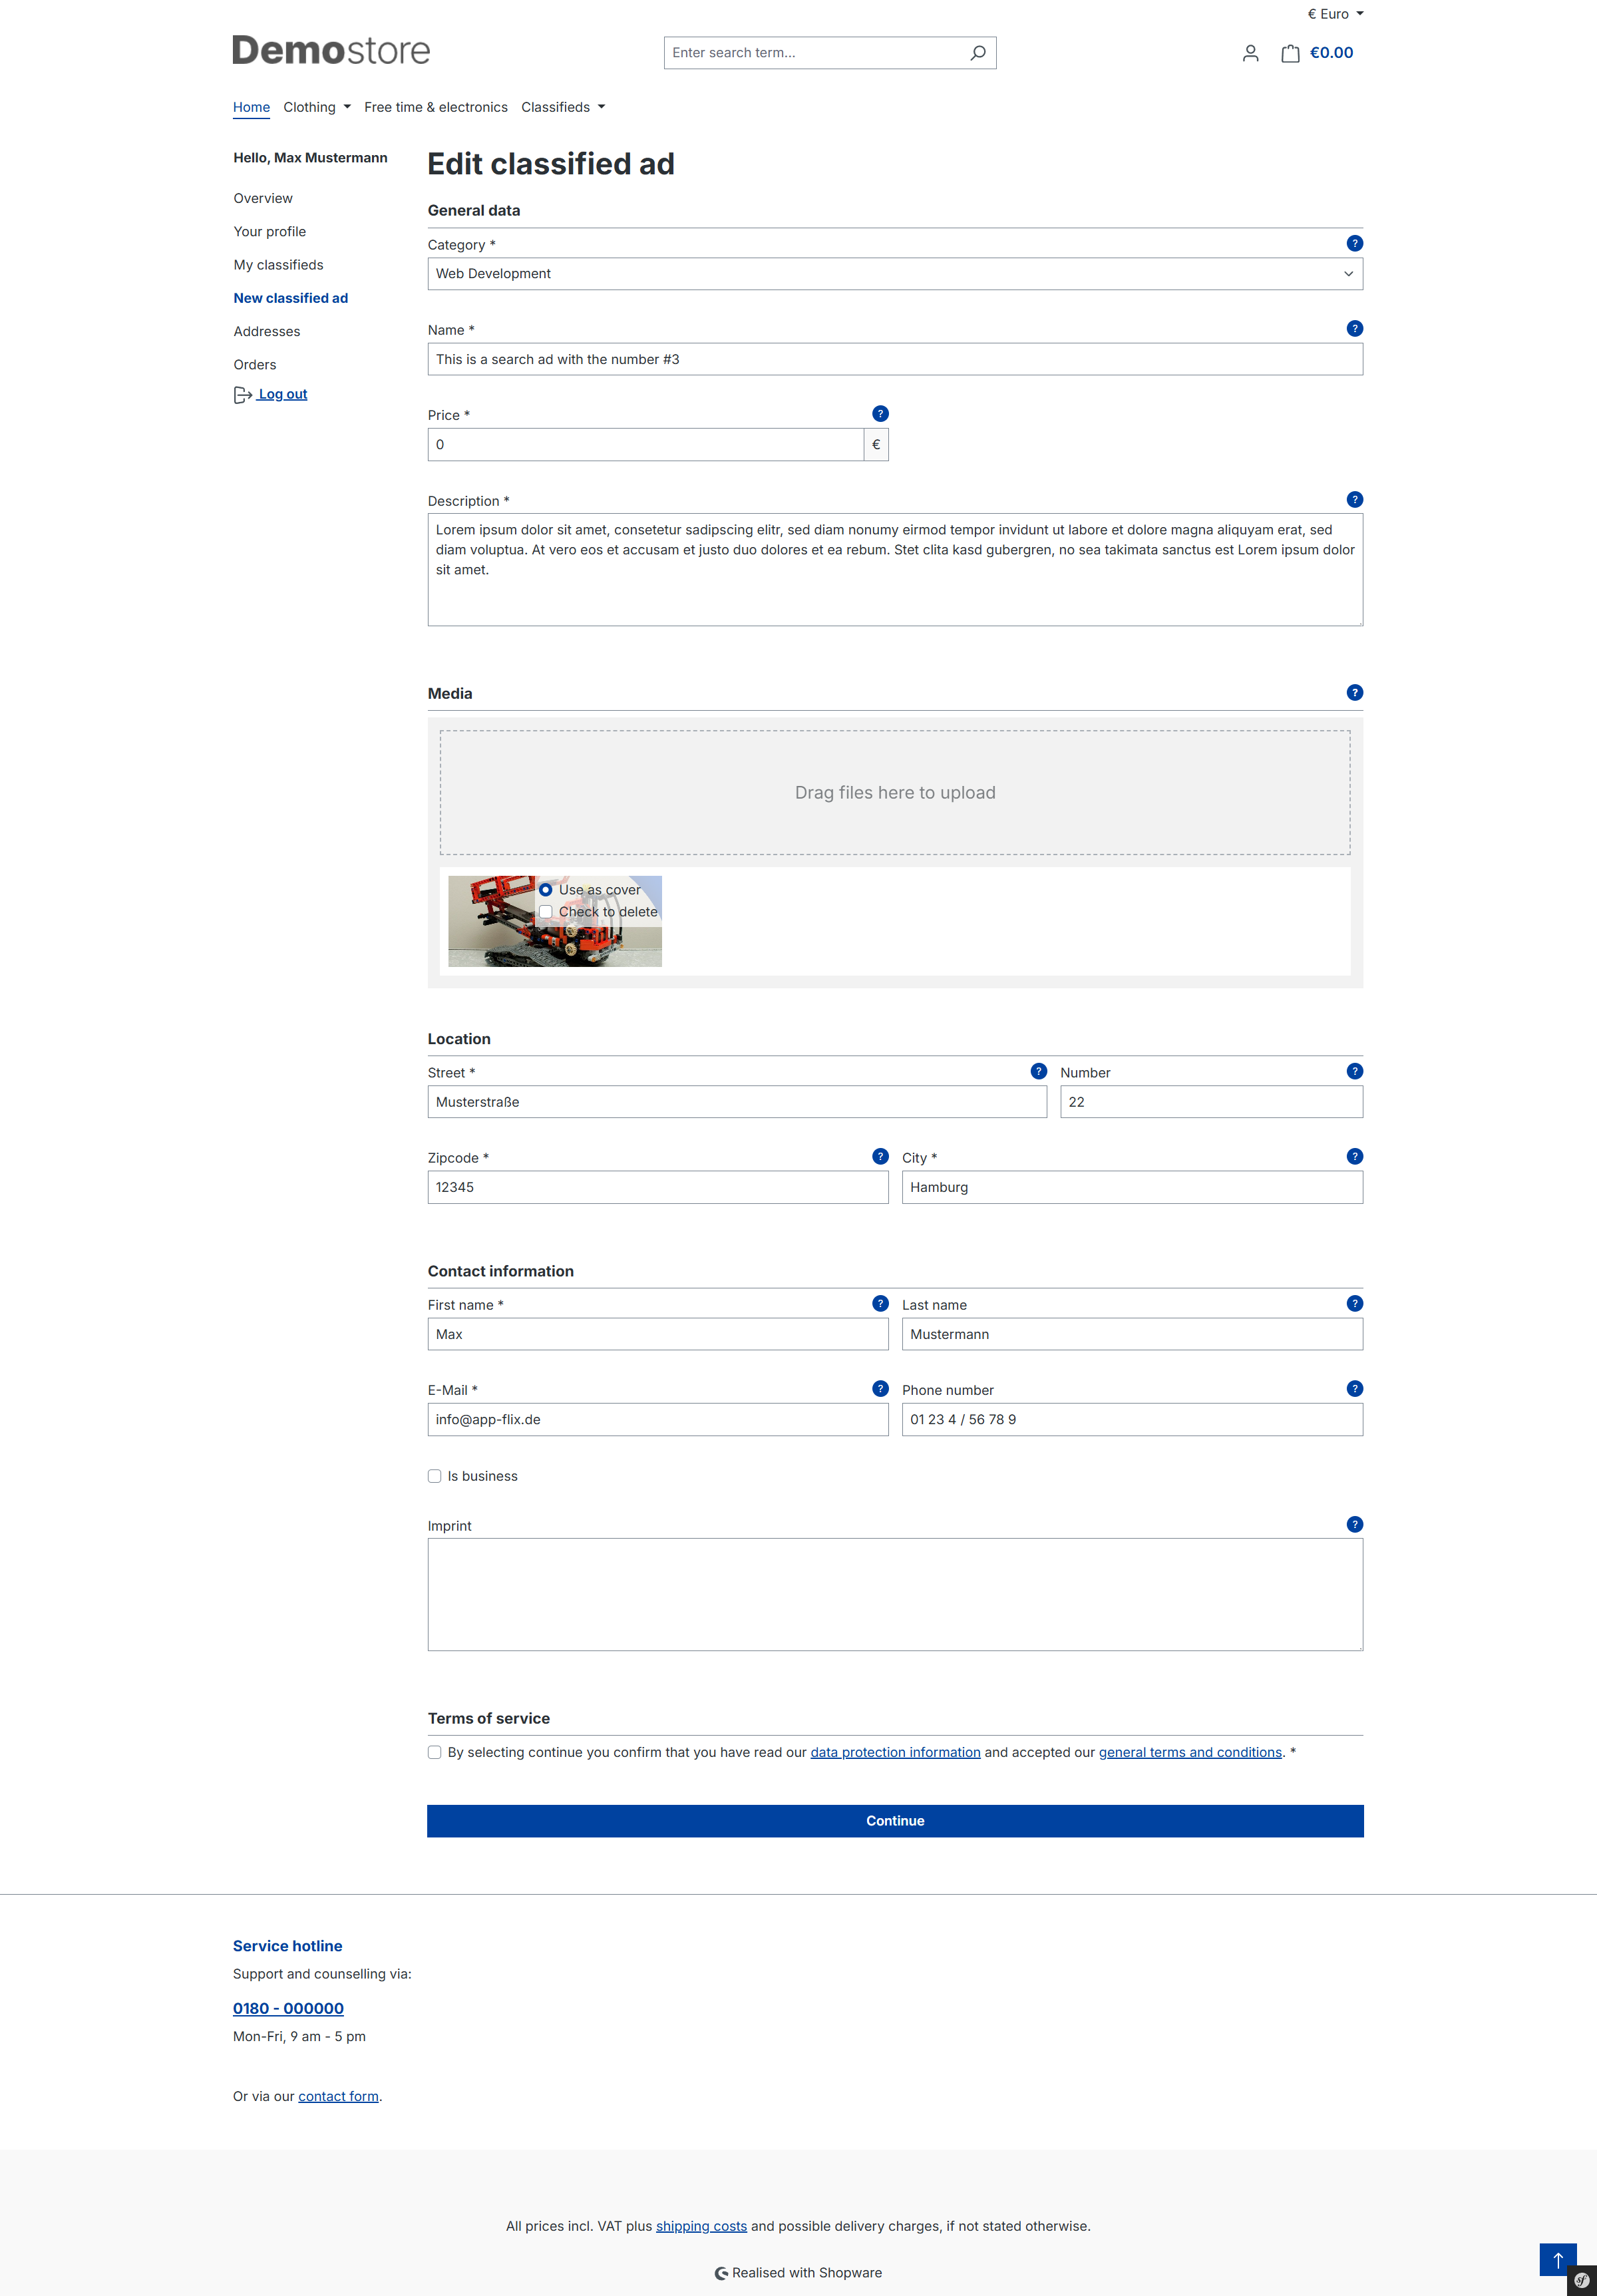Accept the terms of service checkbox
Image resolution: width=1597 pixels, height=2296 pixels.
[435, 1752]
